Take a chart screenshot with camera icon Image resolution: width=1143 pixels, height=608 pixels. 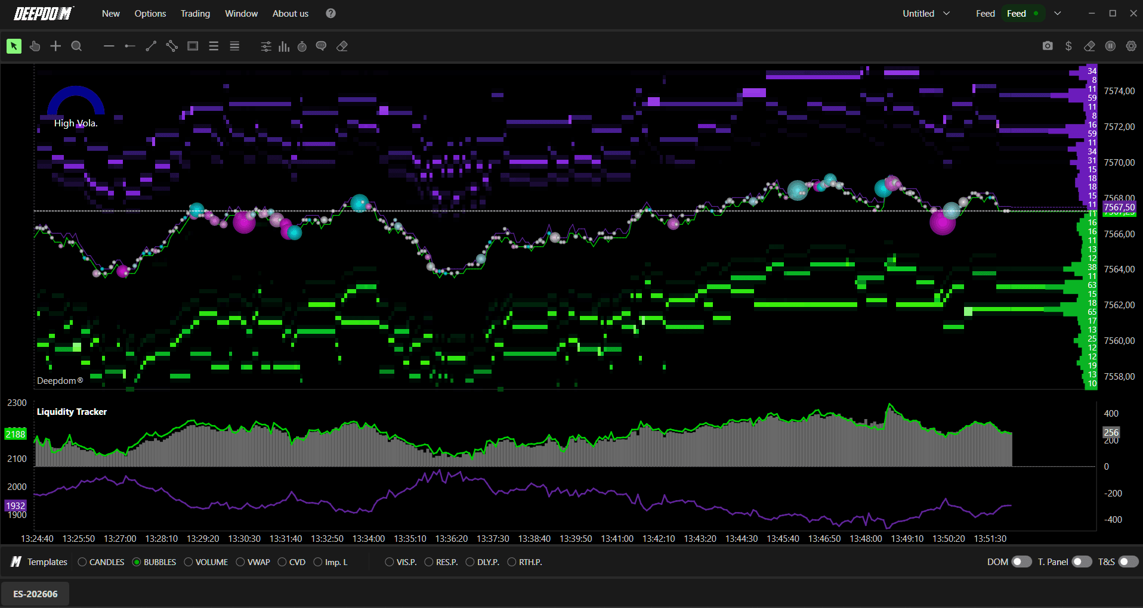[1048, 46]
